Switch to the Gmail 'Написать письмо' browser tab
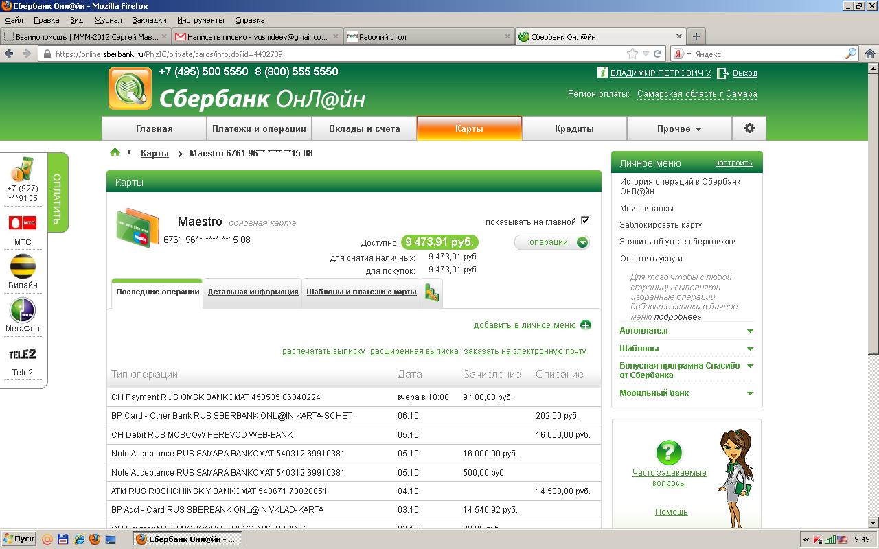This screenshot has width=879, height=549. (x=257, y=37)
